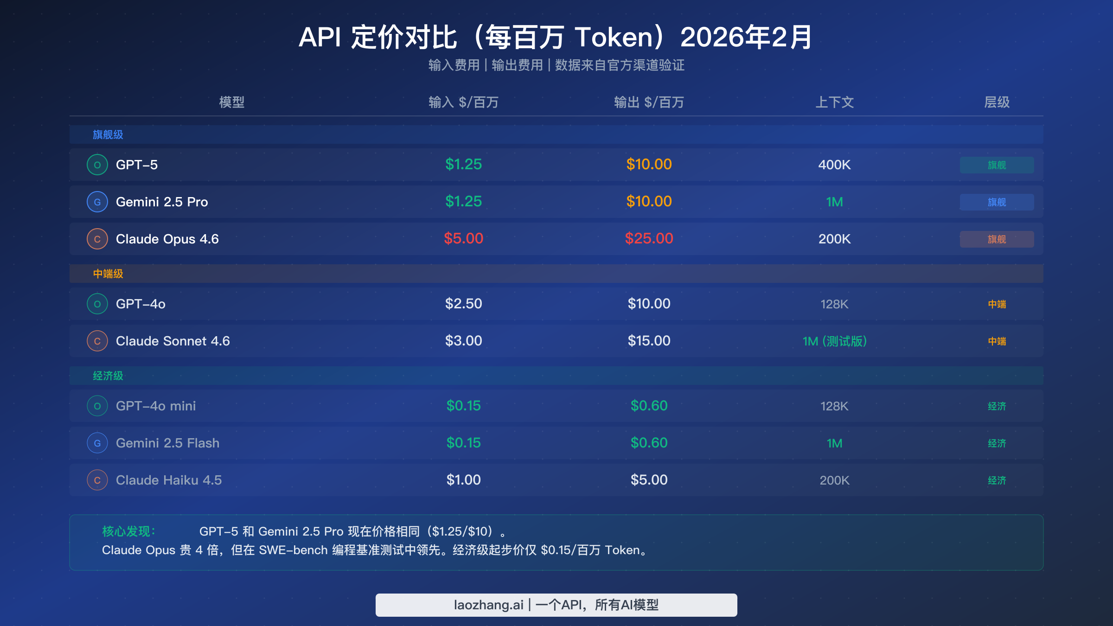Select the Gemini 2.5 Pro logo icon
Image resolution: width=1113 pixels, height=626 pixels.
point(97,202)
